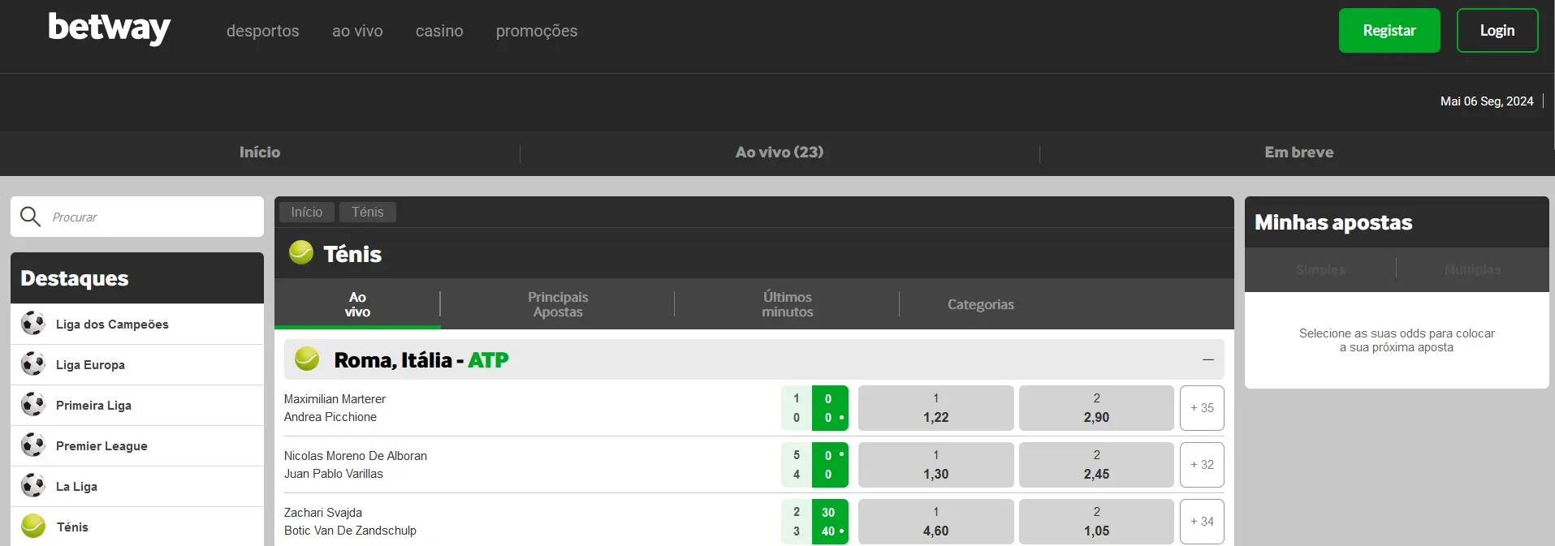Open Ténis from Destaques list
Viewport: 1555px width, 546px height.
[x=137, y=527]
